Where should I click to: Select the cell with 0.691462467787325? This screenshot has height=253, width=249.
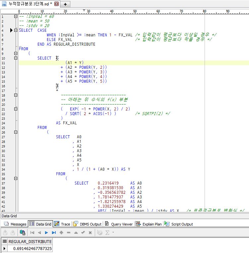click(30, 248)
